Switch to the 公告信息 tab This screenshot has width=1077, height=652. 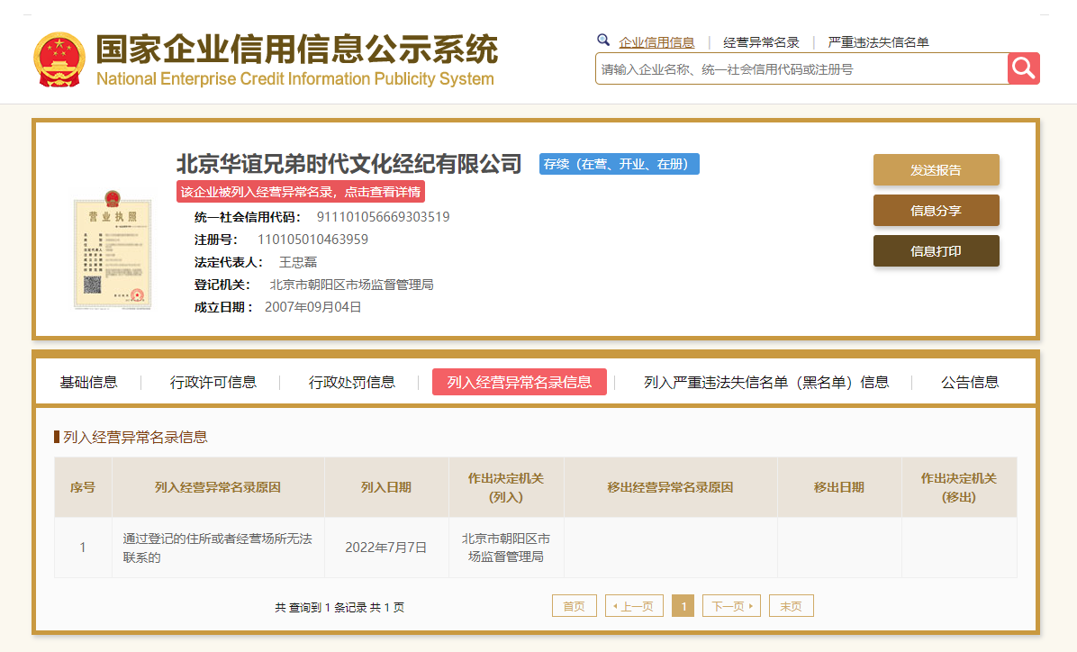[x=970, y=382]
